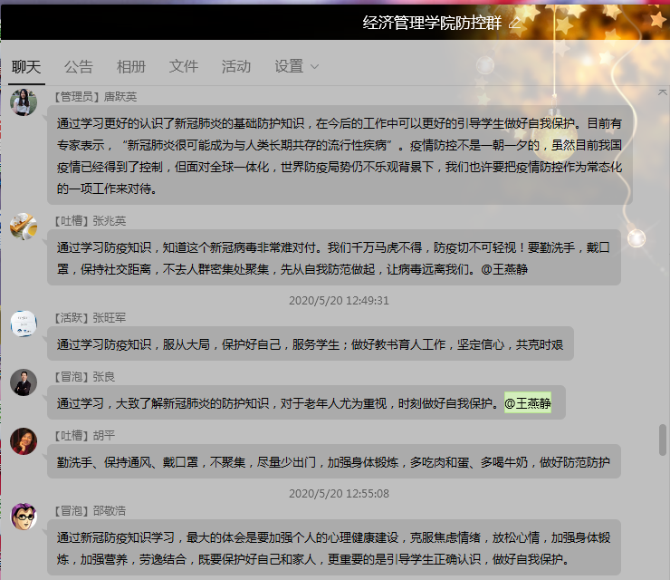This screenshot has width=670, height=580.
Task: Click the @王燕静 mention in 张兆英's message
Action: click(504, 269)
